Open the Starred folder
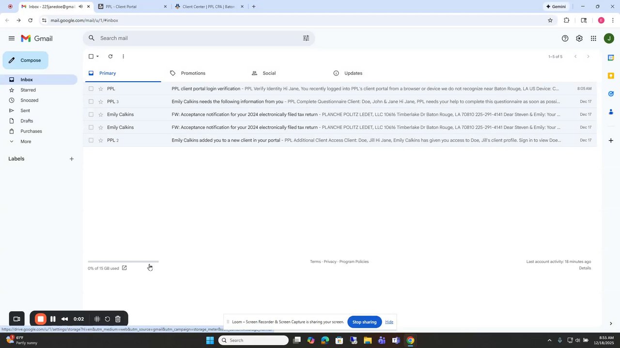 click(x=28, y=90)
